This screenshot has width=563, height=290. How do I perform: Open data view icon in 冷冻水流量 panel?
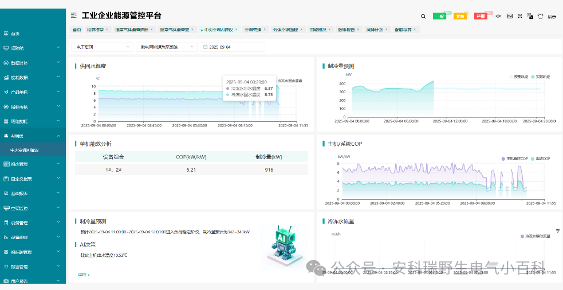558,231
